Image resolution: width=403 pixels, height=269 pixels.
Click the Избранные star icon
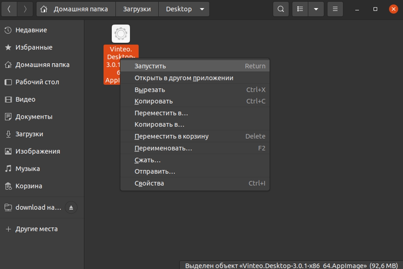[x=8, y=47]
